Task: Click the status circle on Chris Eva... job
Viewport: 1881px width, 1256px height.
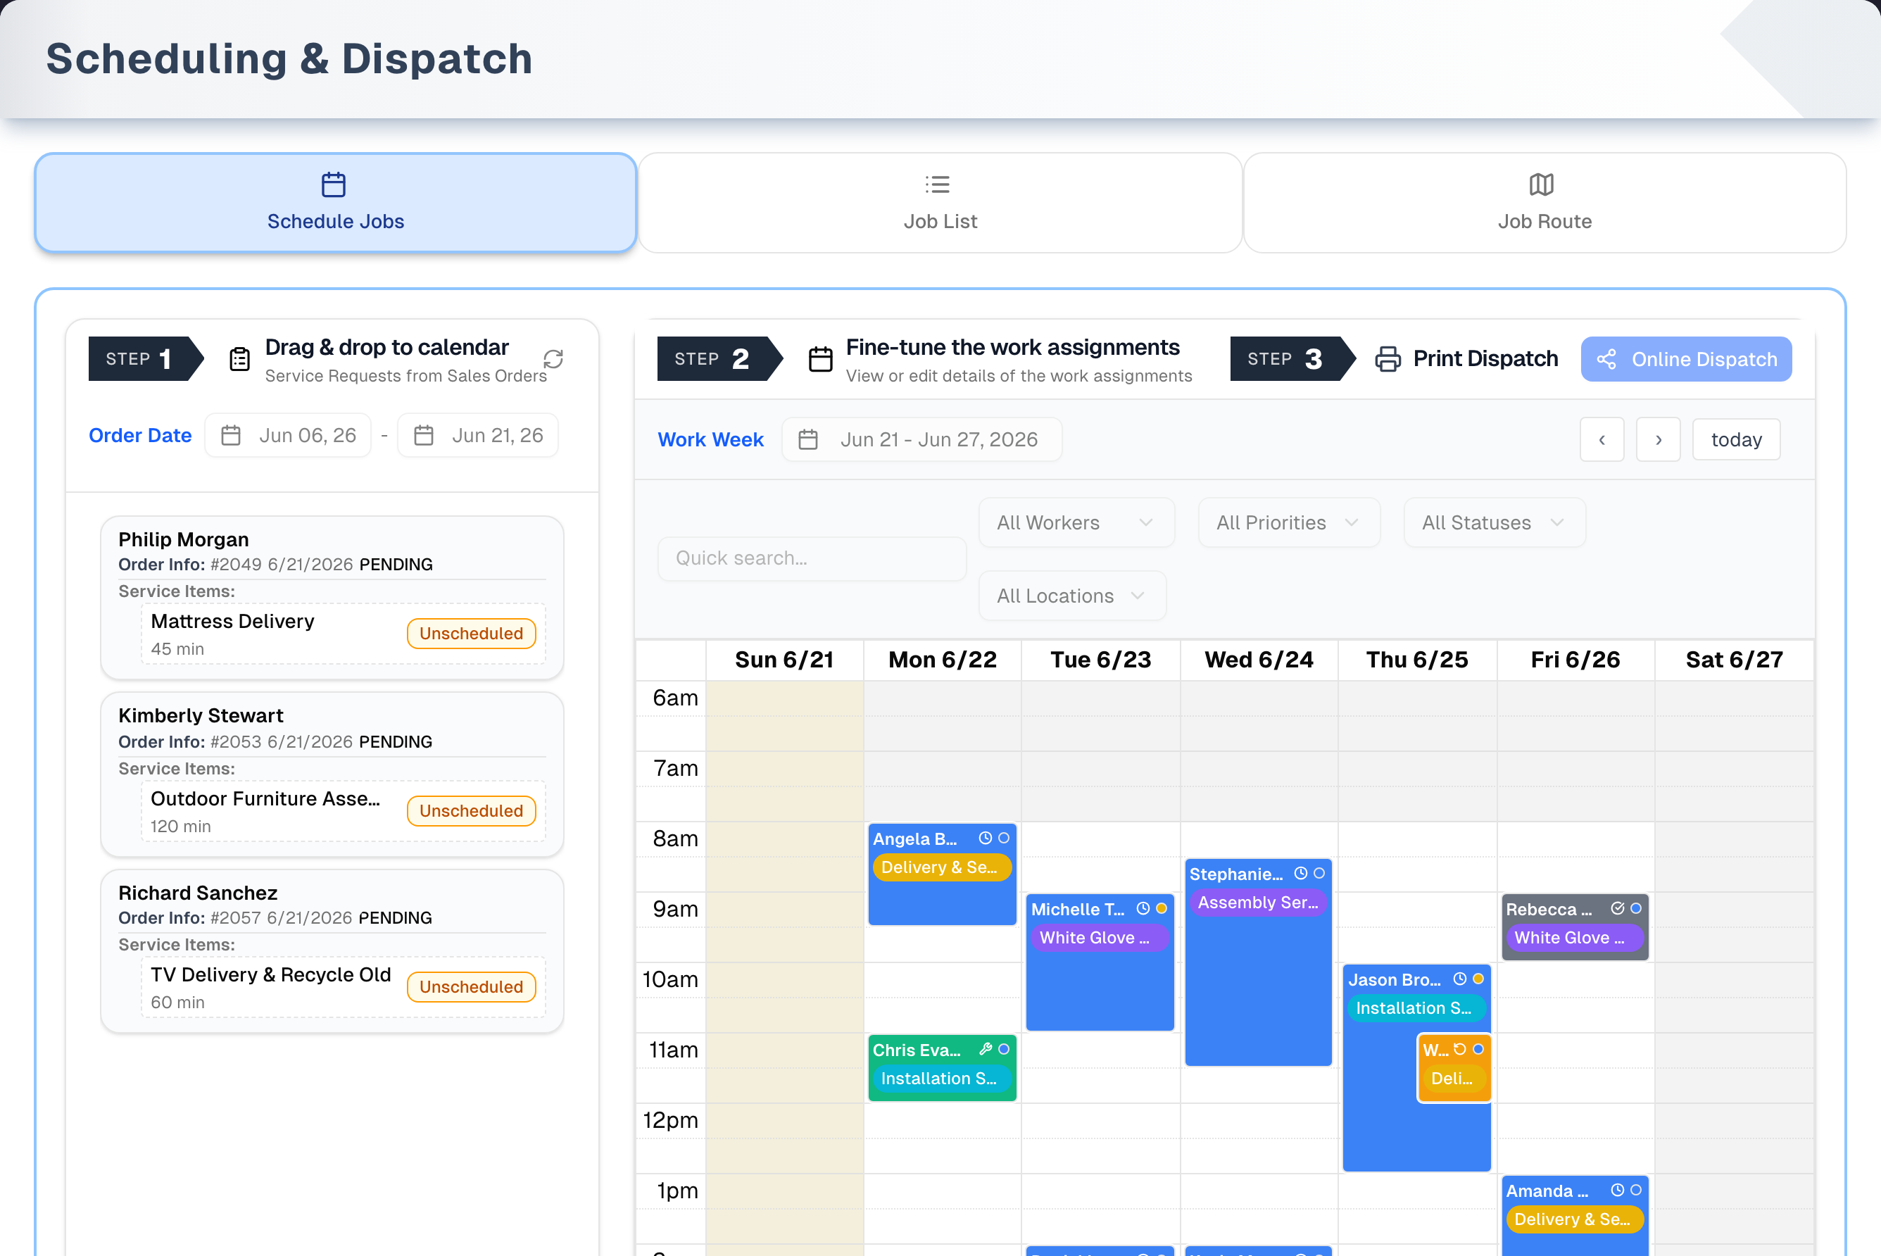Action: [x=1003, y=1049]
